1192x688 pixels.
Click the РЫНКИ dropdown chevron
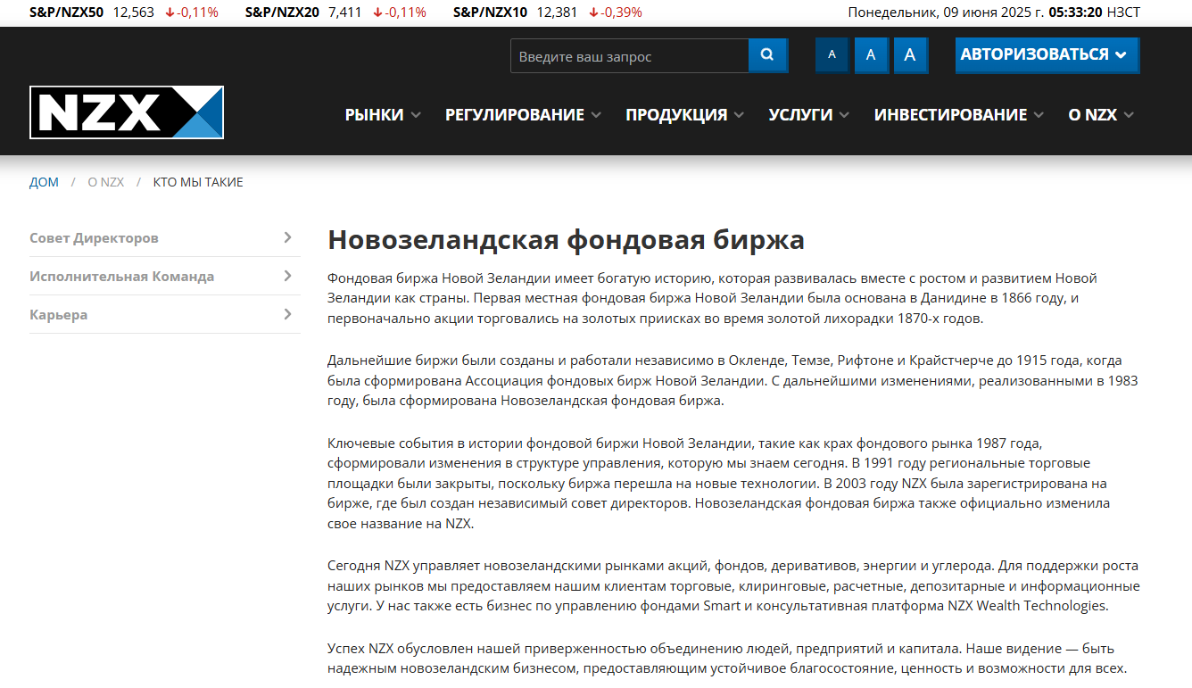pos(416,115)
